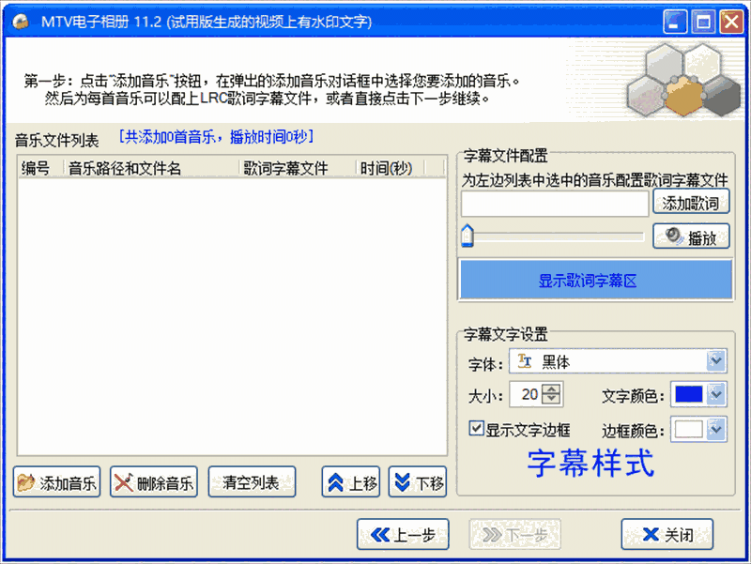Image resolution: width=751 pixels, height=564 pixels.
Task: Decrease font size with the down stepper arrow
Action: click(552, 400)
